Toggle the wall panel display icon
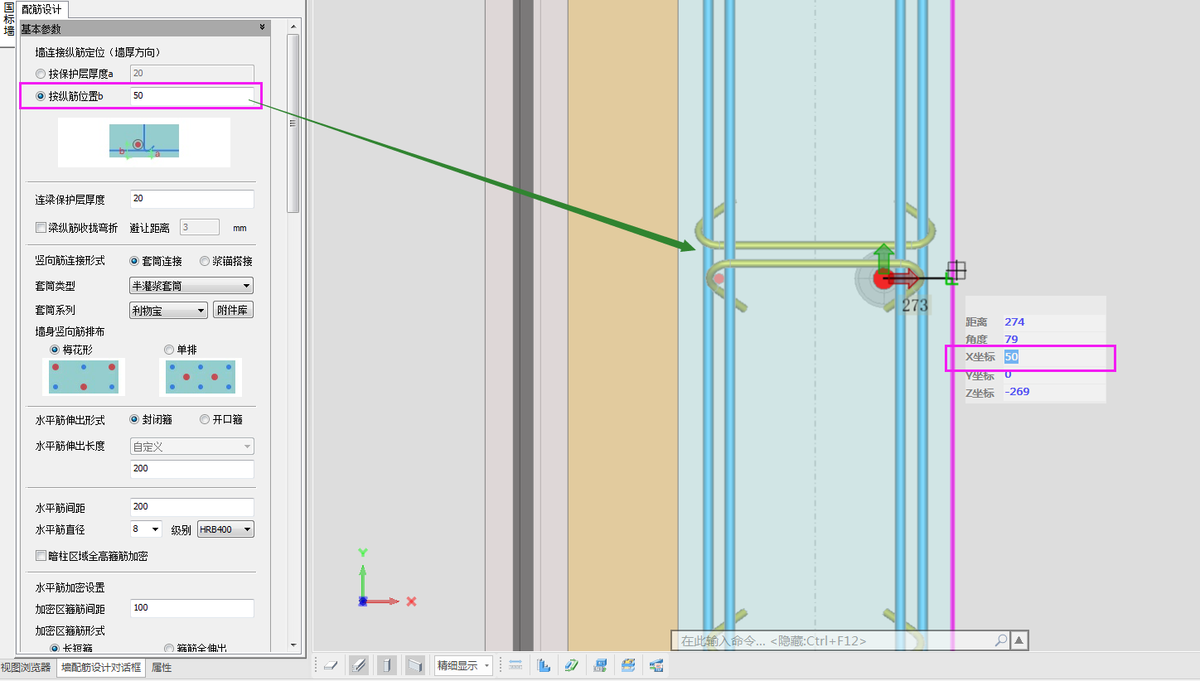Viewport: 1200px width, 681px height. click(x=415, y=665)
